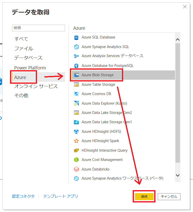Select Azure Synapse Analytics ワークスペース (ベータ) text
This screenshot has height=212, width=193.
tap(122, 178)
